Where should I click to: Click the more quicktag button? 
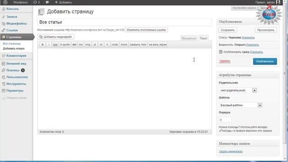(x=124, y=45)
